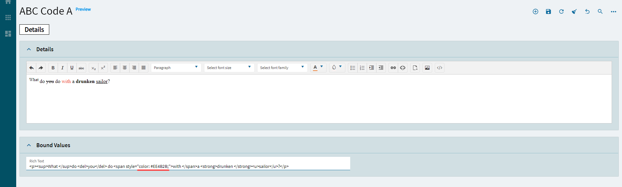This screenshot has height=187, width=622.
Task: Undo the last edit in the editor toolbar
Action: point(31,68)
